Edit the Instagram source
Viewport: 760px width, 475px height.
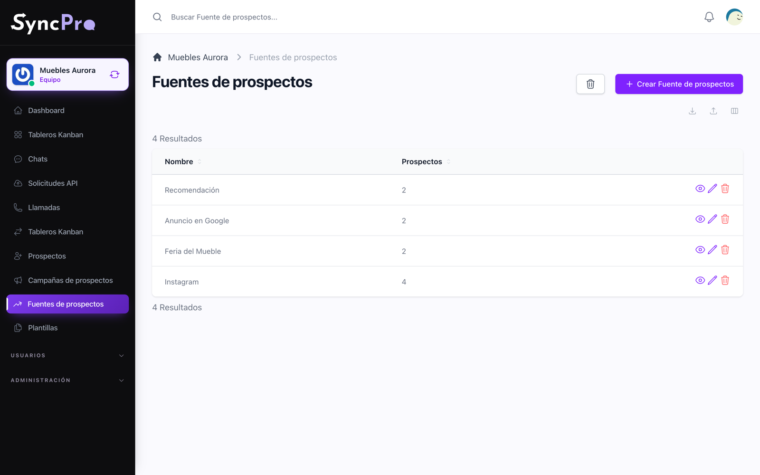tap(712, 280)
